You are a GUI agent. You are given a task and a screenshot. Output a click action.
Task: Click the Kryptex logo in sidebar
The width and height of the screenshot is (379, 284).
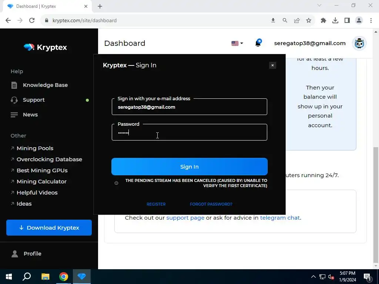(46, 47)
